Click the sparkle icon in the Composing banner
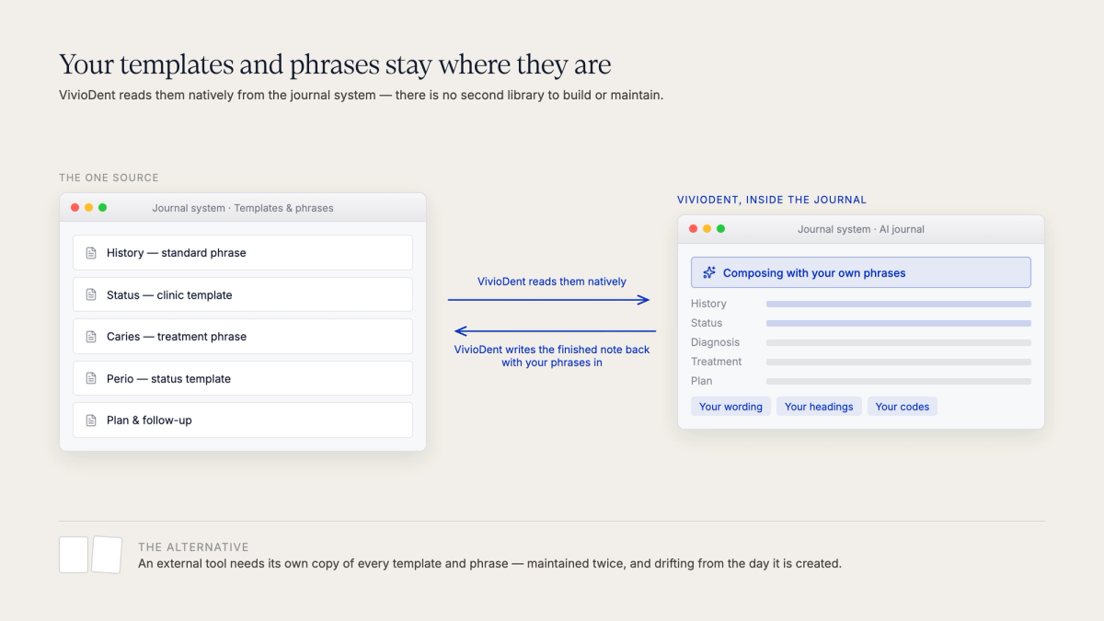1104x621 pixels. 709,273
